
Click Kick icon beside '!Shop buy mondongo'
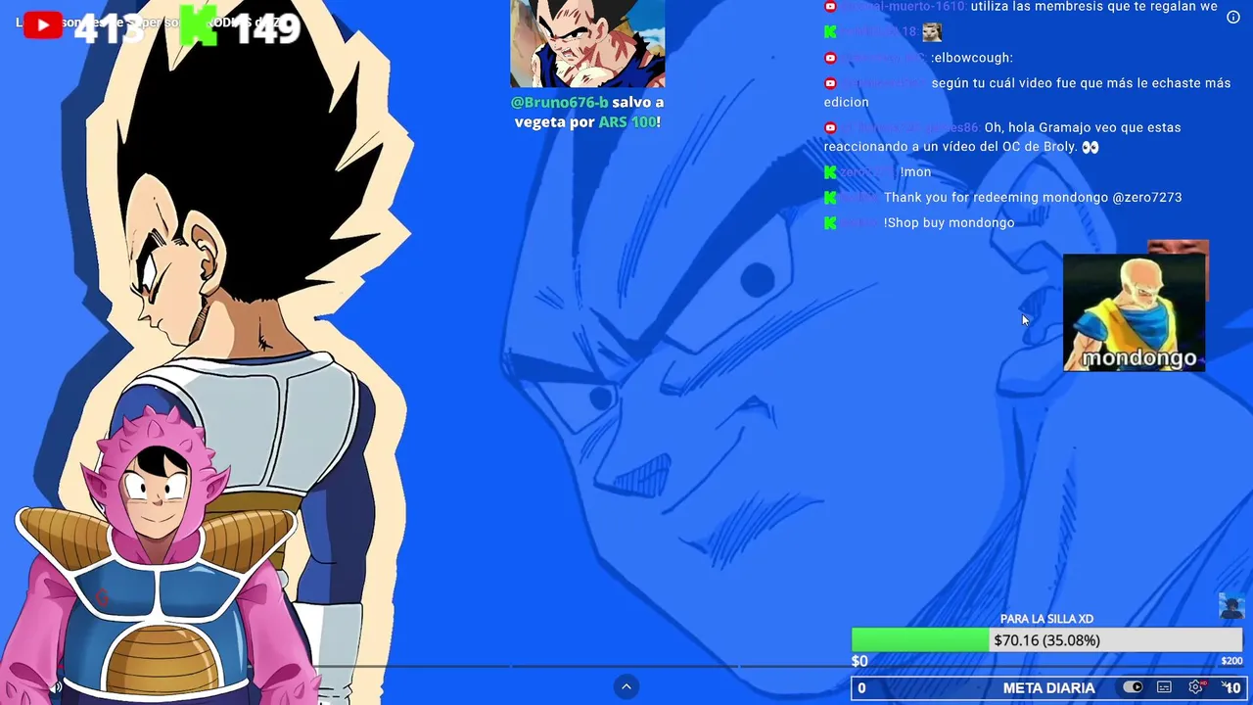coord(830,223)
